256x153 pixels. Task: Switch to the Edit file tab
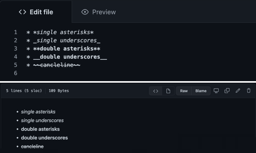36,12
